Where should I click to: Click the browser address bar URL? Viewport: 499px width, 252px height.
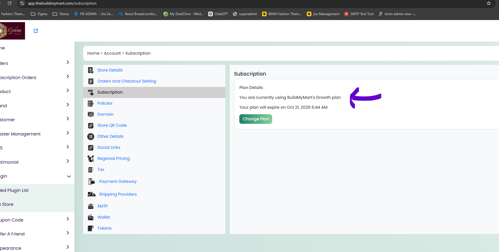coord(62,3)
